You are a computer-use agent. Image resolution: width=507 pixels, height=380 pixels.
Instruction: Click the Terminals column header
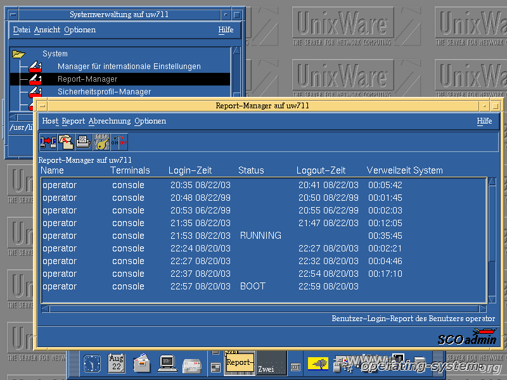[x=130, y=170]
